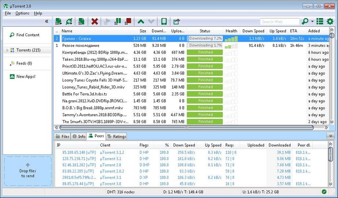
Task: Click Add Torrent from URL icon
Action: pos(69,21)
